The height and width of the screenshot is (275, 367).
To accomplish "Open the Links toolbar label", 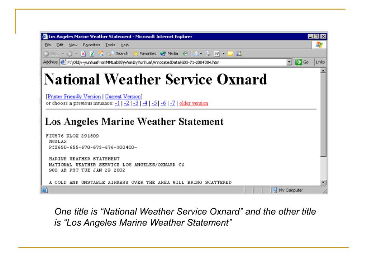I will pyautogui.click(x=320, y=62).
